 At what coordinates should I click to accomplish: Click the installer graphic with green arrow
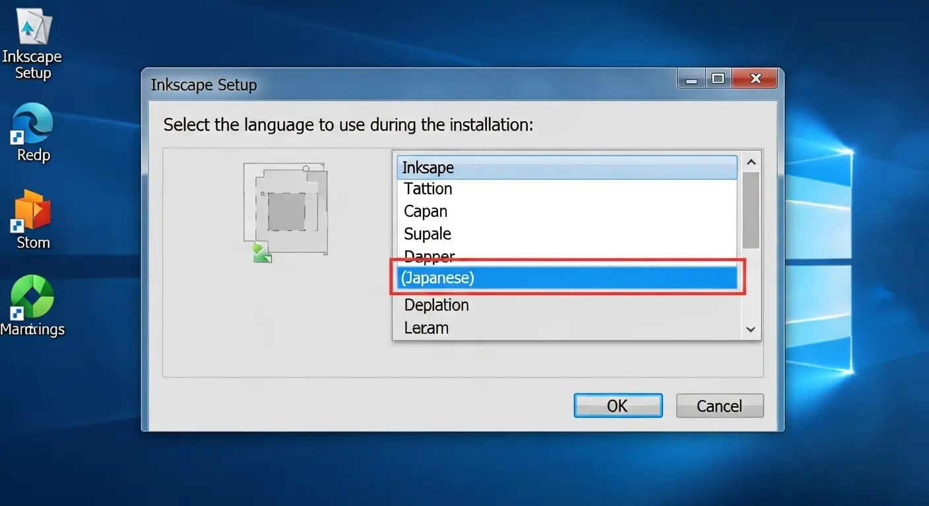tap(262, 253)
